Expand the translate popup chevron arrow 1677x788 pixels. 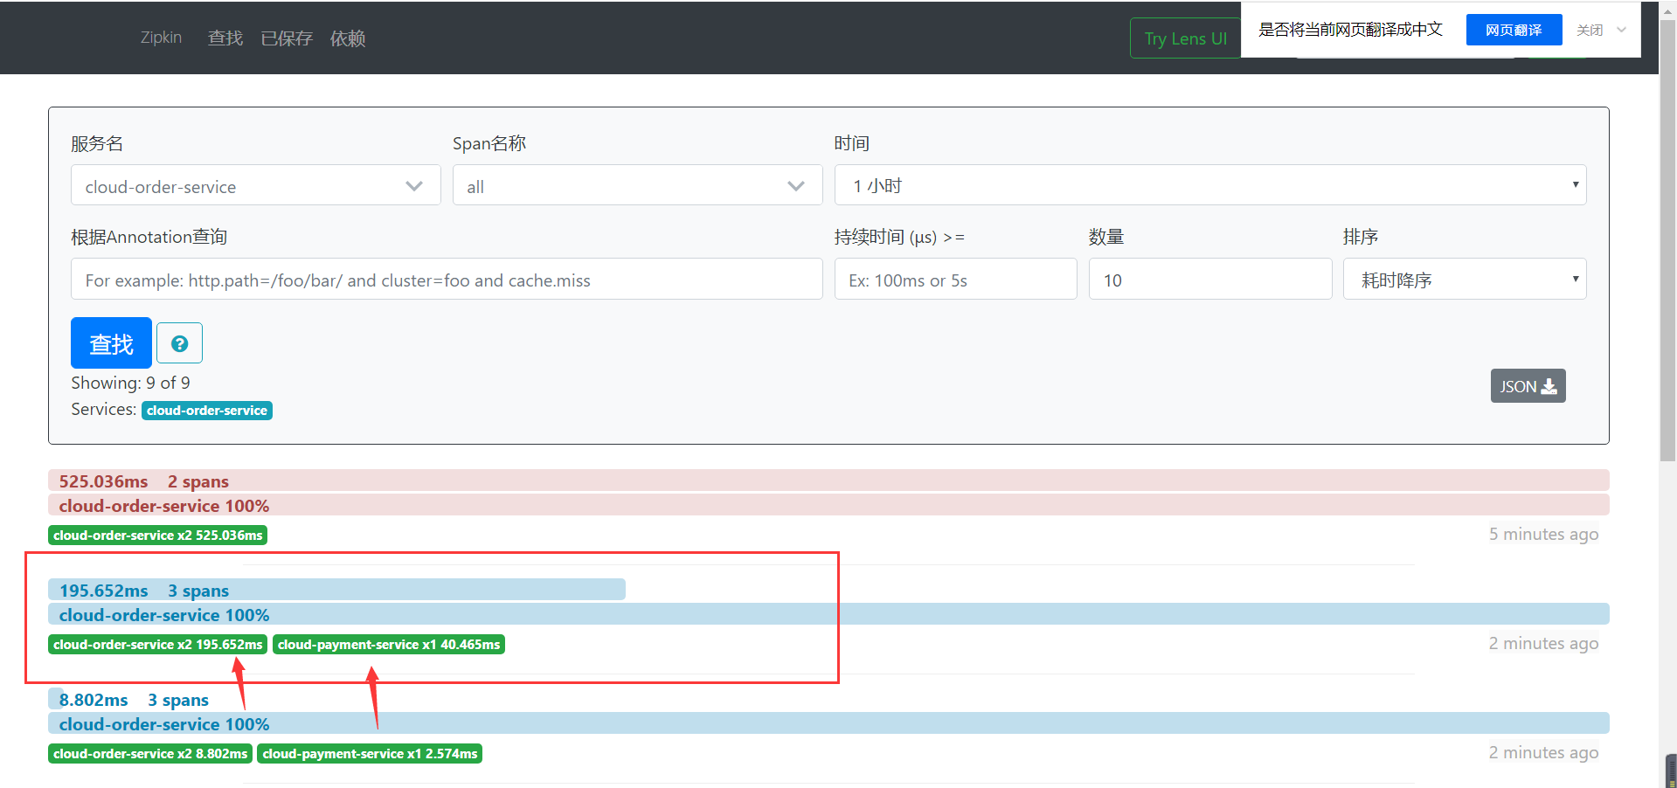[1621, 30]
